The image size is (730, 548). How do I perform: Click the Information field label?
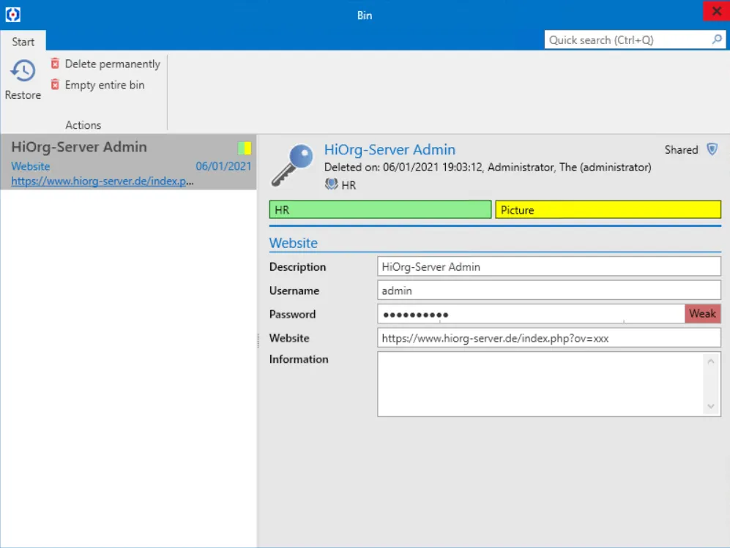[x=299, y=359]
